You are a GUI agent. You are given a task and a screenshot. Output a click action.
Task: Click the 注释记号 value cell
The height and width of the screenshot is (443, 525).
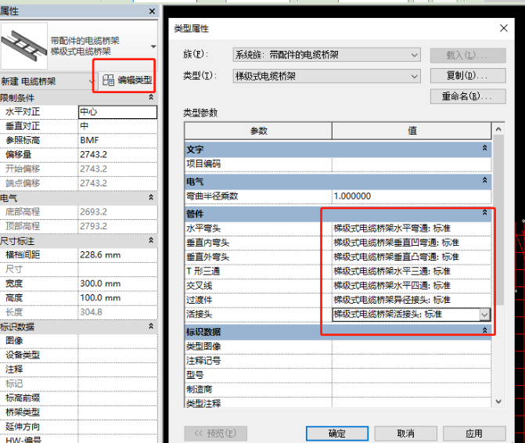point(412,361)
